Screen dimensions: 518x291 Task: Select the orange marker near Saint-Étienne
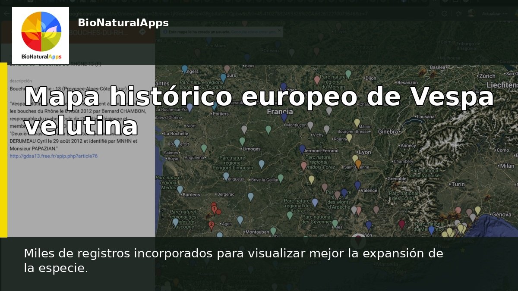pos(358,164)
